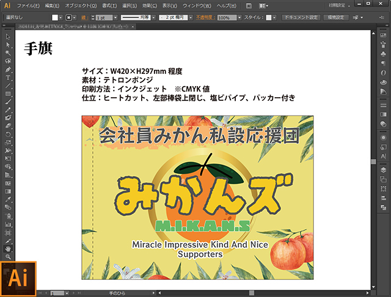Pick the Shape Builder tool

pos(8,167)
